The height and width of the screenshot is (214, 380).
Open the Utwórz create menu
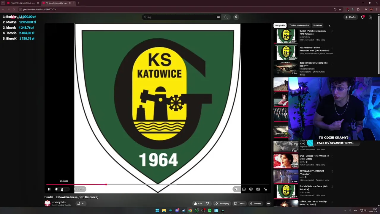pos(350,17)
